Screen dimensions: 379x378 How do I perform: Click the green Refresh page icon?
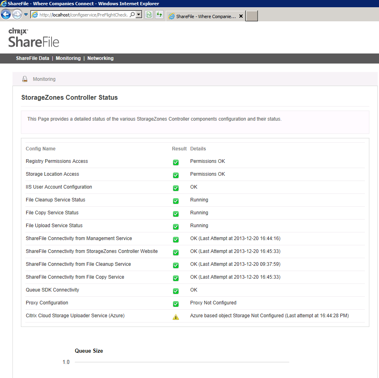(x=159, y=15)
